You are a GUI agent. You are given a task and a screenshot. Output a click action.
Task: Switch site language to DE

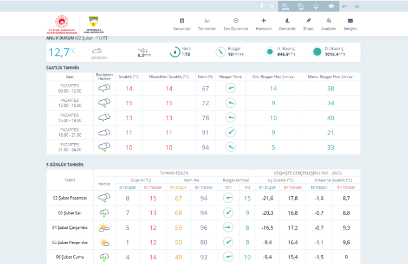357,6
